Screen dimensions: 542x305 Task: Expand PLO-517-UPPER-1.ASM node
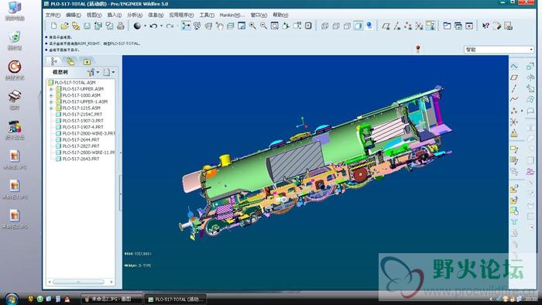point(51,102)
